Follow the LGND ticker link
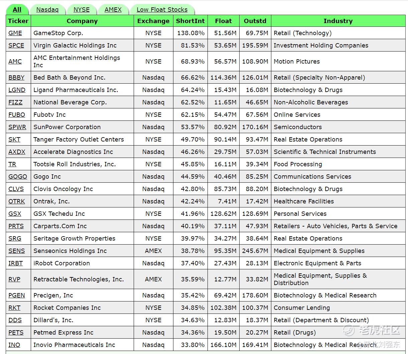Image resolution: width=408 pixels, height=354 pixels. [x=17, y=90]
